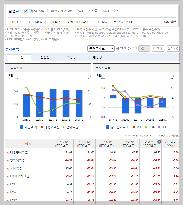
Task: Click the Samsung Pharm company name text
Action: coord(61,11)
